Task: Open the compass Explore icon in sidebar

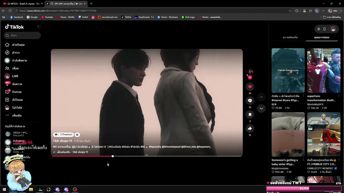Action: (7, 53)
